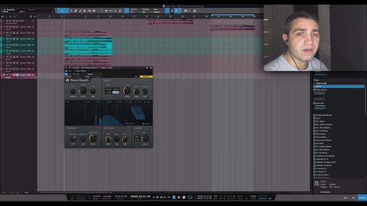The image size is (367, 206).
Task: Open the Edit panel
Action: coord(345,198)
